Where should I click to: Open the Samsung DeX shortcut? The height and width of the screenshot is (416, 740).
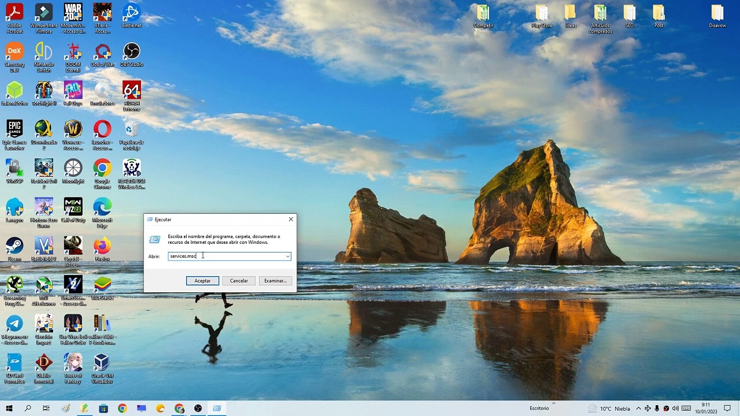[14, 57]
